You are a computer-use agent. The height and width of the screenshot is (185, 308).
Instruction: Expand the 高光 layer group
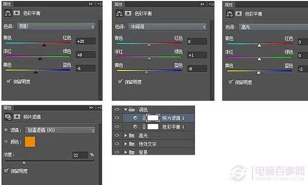[126, 136]
